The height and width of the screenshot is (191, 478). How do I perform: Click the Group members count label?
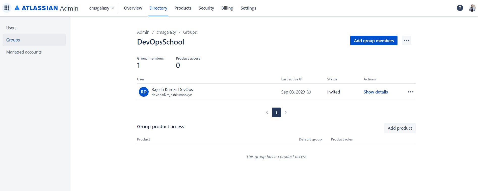point(150,58)
